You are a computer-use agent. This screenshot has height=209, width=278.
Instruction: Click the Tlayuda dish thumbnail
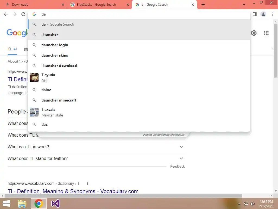34,78
